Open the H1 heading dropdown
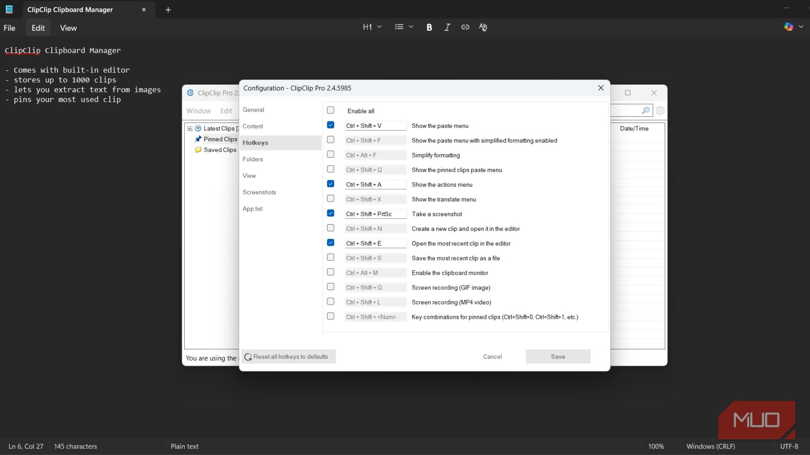810x455 pixels. 372,27
